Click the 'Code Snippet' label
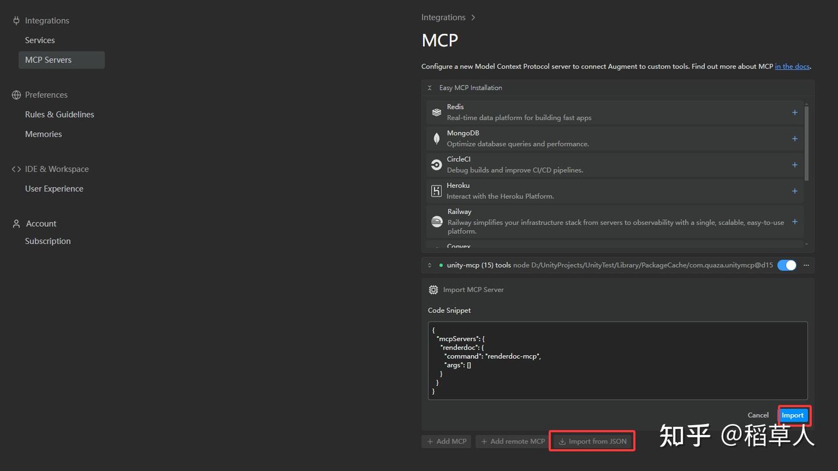This screenshot has height=471, width=838. (x=449, y=311)
